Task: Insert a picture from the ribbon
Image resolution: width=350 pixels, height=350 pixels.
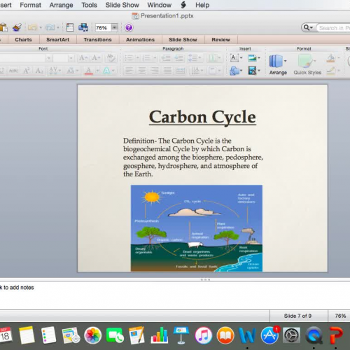Action: coord(252,57)
